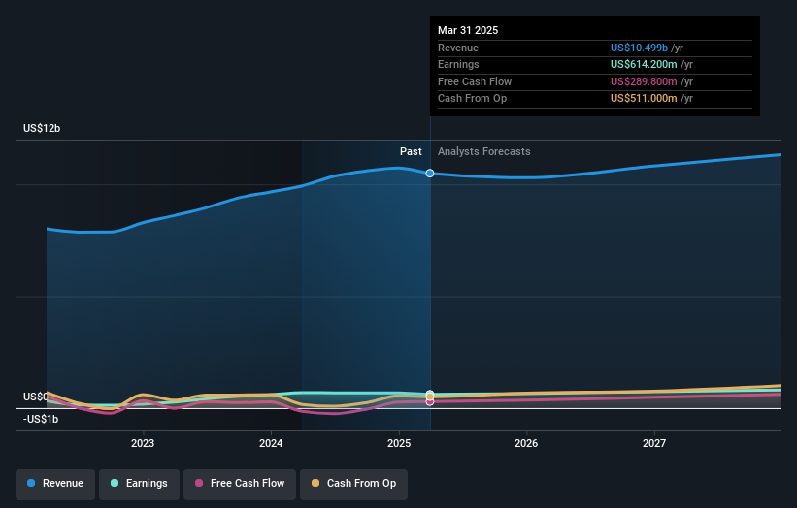Click the Past label on chart
The height and width of the screenshot is (508, 797).
coord(411,152)
